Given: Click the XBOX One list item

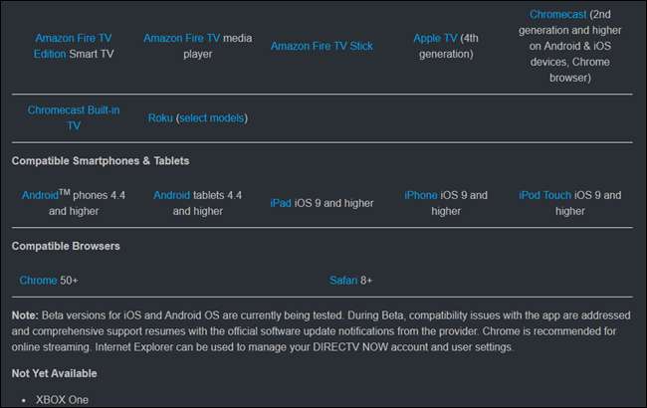Looking at the screenshot, I should (60, 398).
